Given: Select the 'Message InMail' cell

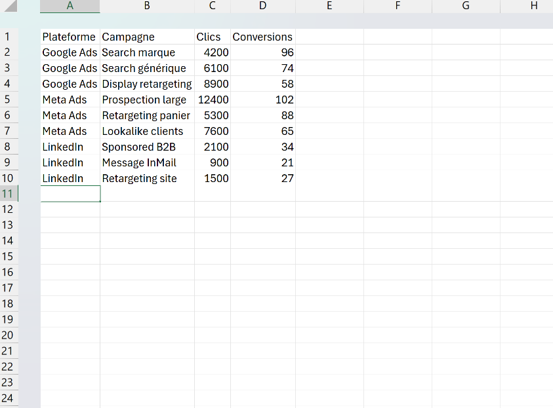Looking at the screenshot, I should click(147, 162).
